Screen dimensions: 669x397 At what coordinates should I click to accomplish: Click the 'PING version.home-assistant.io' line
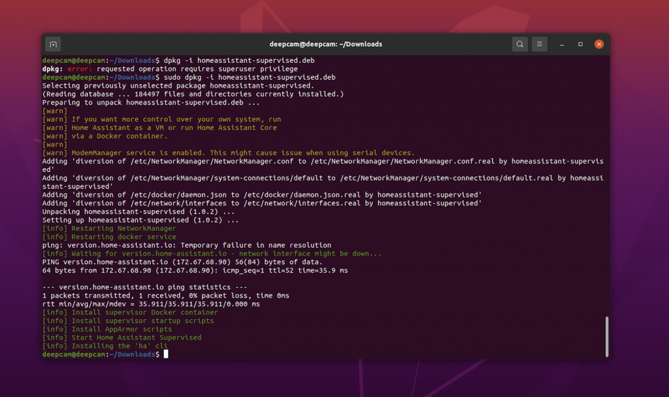182,262
